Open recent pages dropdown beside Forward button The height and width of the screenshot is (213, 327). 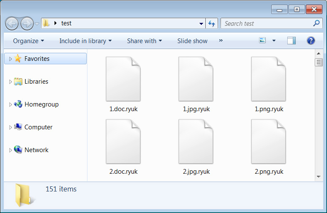coord(37,24)
